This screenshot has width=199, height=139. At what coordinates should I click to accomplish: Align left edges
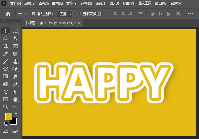115,14
